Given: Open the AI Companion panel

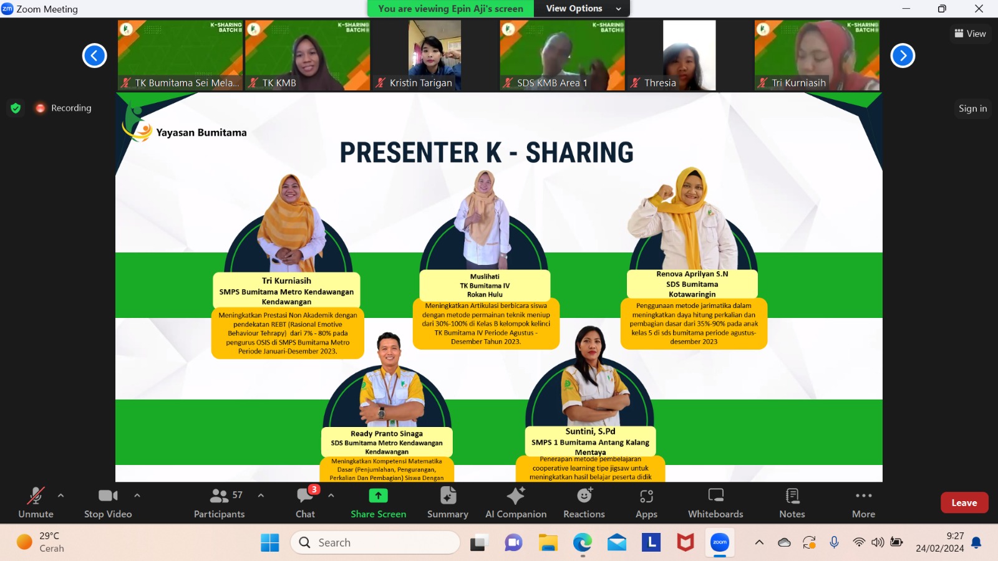Looking at the screenshot, I should click(516, 502).
